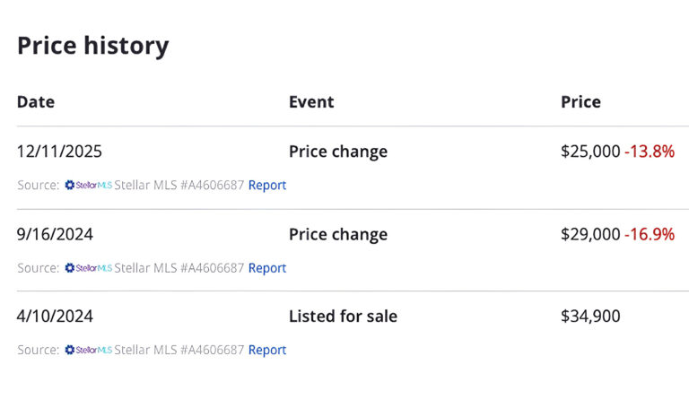Click the Listed for sale event

(x=343, y=317)
